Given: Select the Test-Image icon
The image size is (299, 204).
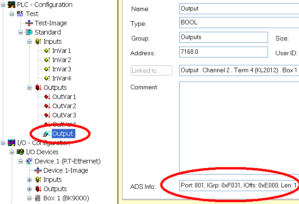Looking at the screenshot, I should tap(29, 23).
